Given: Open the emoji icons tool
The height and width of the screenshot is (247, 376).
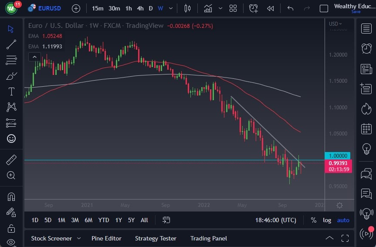Looking at the screenshot, I should pyautogui.click(x=11, y=139).
